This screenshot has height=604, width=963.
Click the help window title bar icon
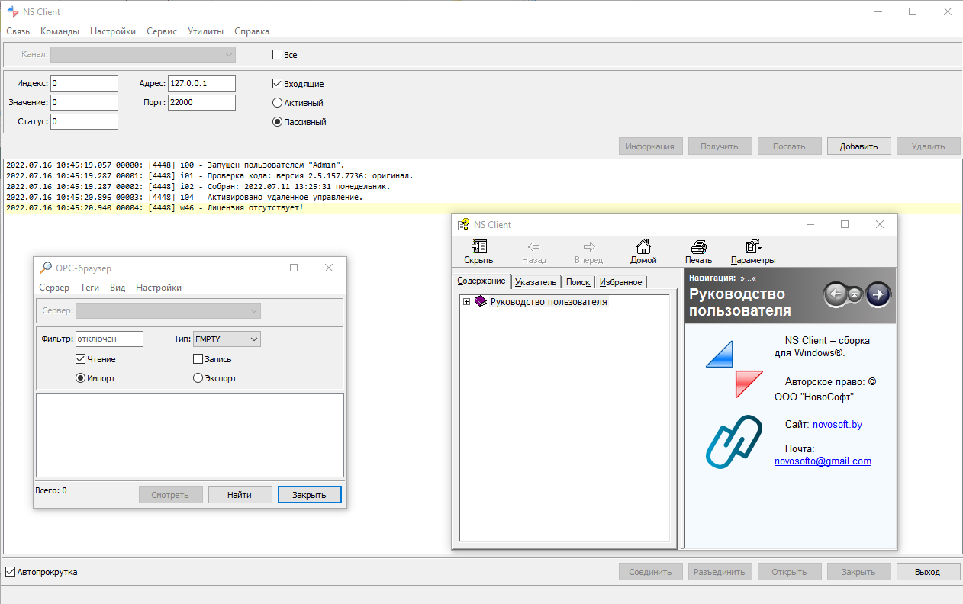(463, 224)
